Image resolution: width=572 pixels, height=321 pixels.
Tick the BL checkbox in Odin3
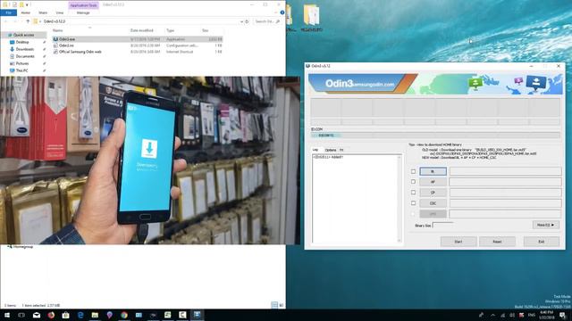413,171
